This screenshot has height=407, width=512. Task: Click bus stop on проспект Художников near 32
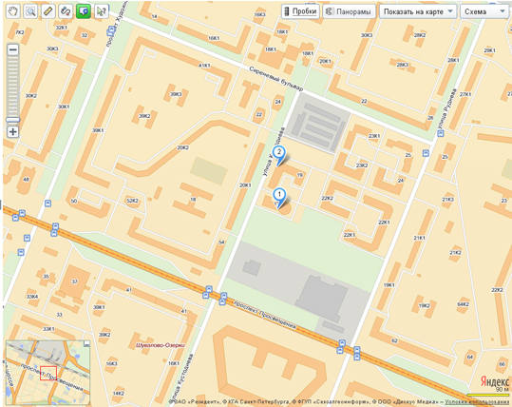(x=112, y=31)
